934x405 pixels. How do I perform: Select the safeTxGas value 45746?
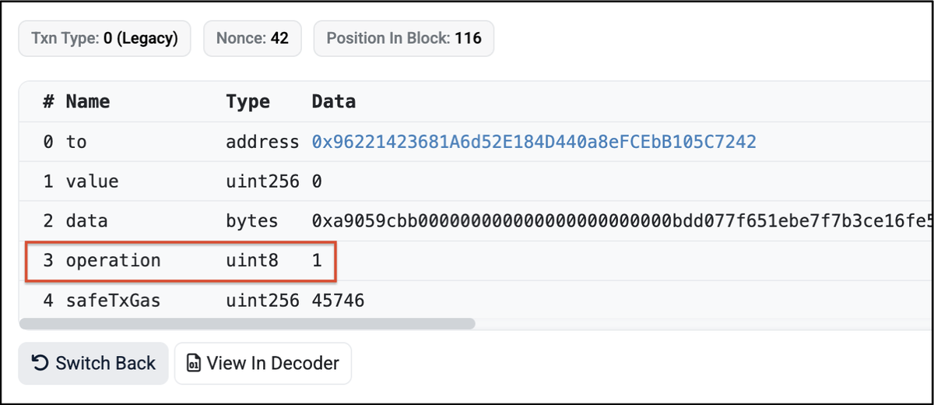pos(338,300)
